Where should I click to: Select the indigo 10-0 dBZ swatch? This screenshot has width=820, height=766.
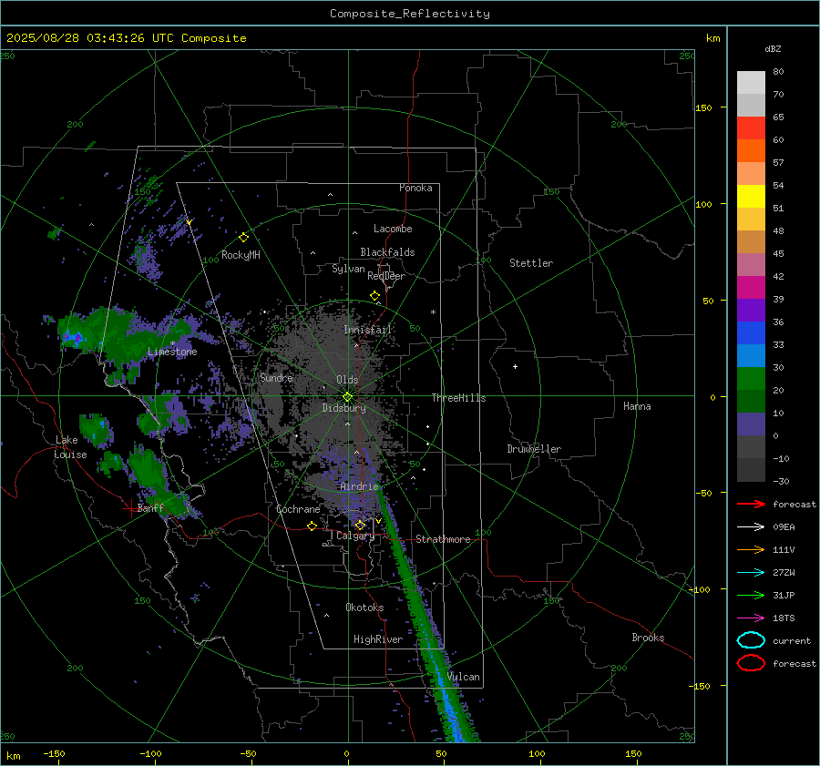(x=751, y=424)
